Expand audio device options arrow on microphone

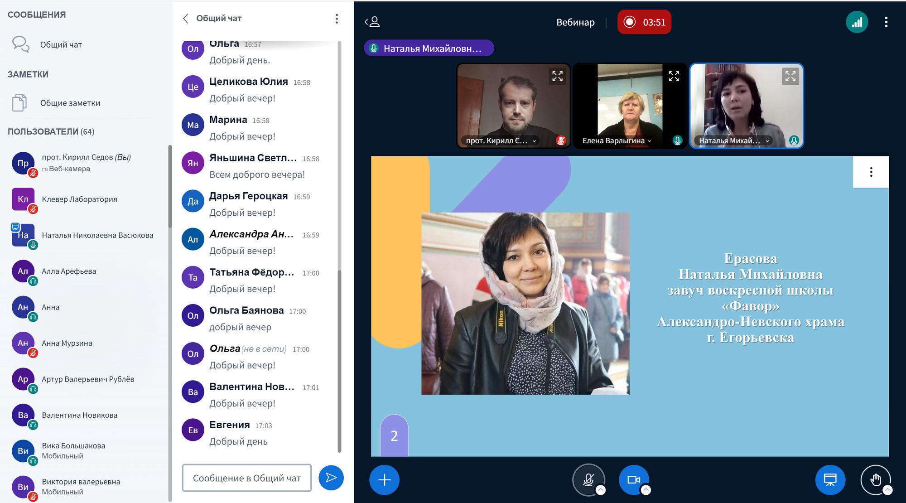coord(601,490)
